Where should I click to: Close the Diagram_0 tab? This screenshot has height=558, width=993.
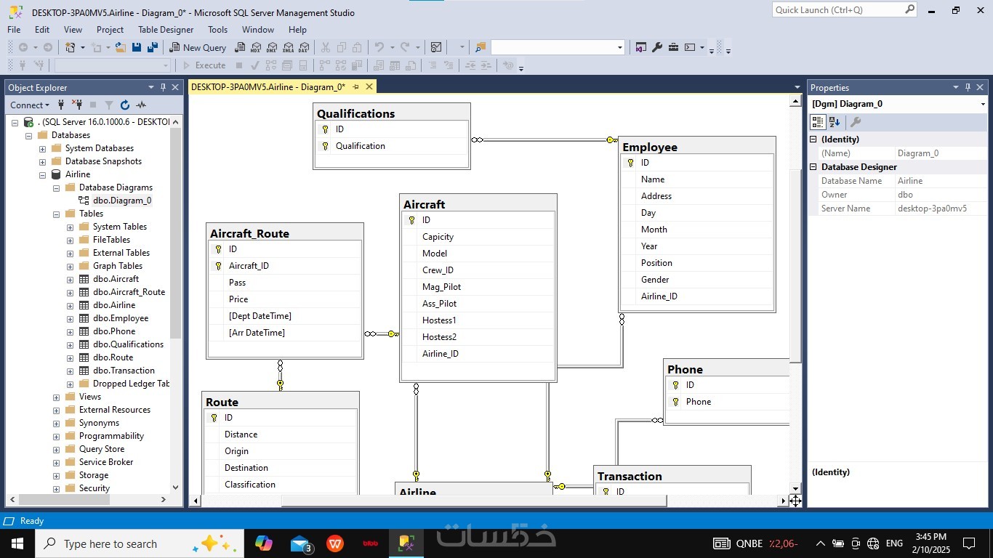coord(369,87)
